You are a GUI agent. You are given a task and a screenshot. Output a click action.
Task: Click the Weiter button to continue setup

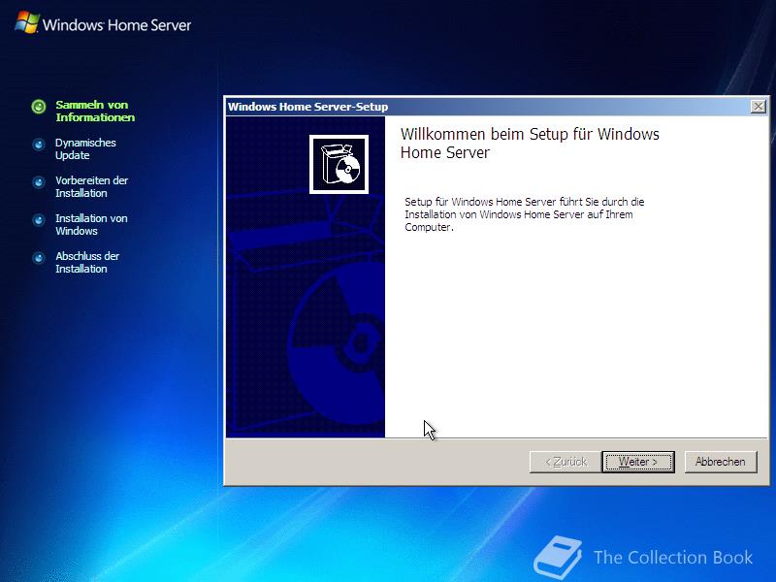coord(638,462)
